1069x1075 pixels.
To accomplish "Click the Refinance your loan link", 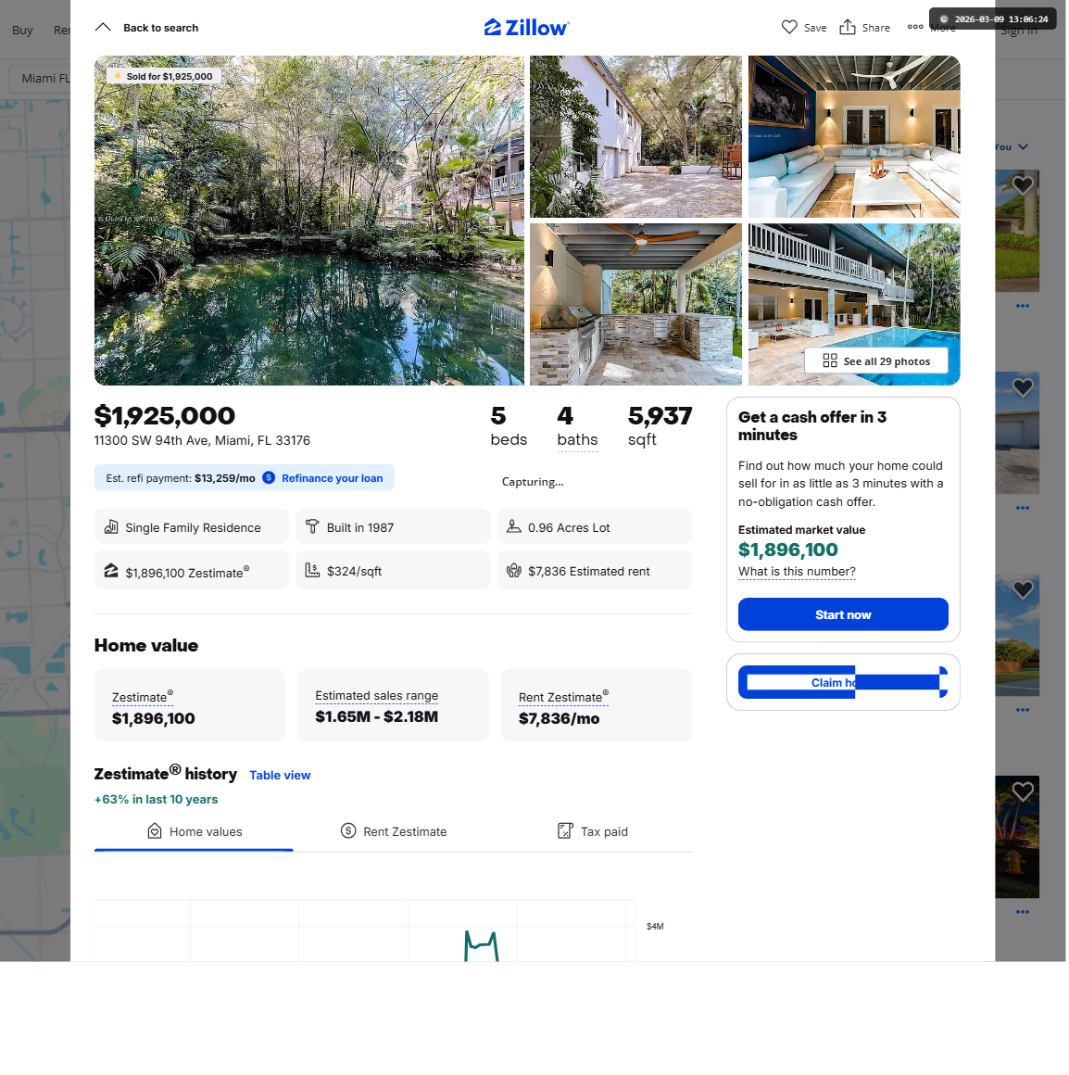I will pos(332,478).
